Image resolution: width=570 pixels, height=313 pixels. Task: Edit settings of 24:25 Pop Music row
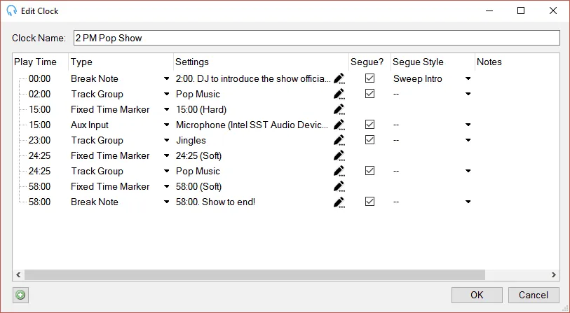coord(339,171)
